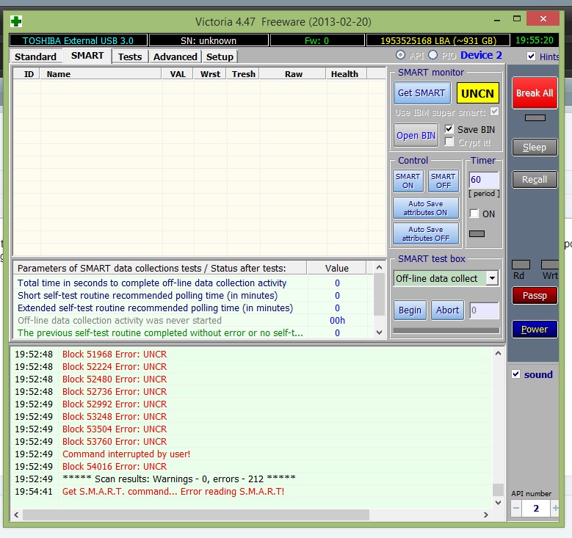The width and height of the screenshot is (572, 538).
Task: Increase API number with plus button
Action: point(555,509)
